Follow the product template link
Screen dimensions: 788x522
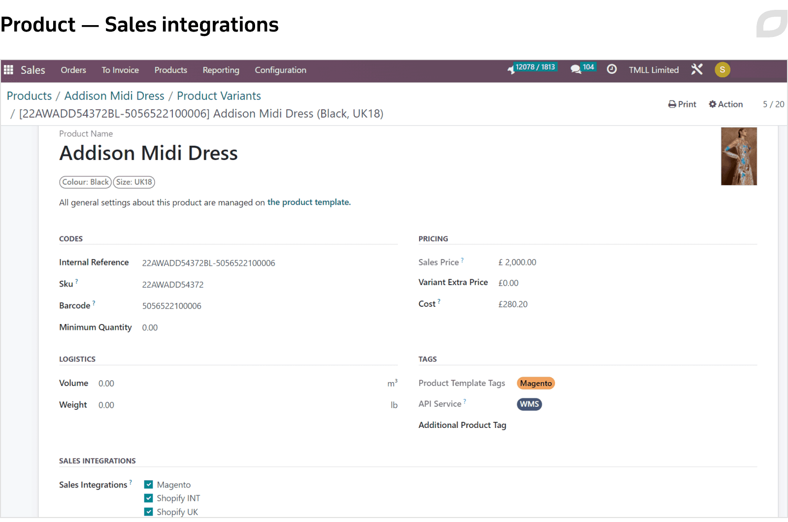pyautogui.click(x=309, y=202)
